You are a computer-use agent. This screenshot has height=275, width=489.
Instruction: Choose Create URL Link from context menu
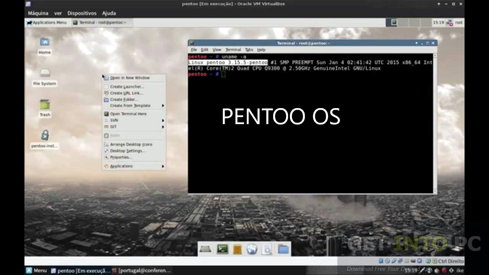click(x=134, y=93)
